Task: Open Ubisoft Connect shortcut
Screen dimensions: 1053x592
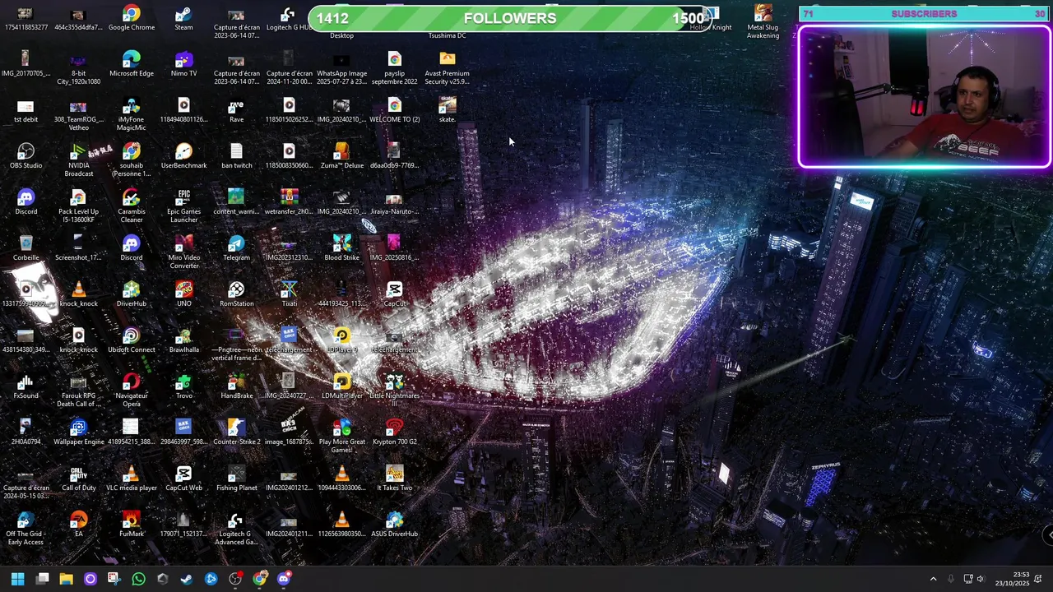Action: click(132, 341)
